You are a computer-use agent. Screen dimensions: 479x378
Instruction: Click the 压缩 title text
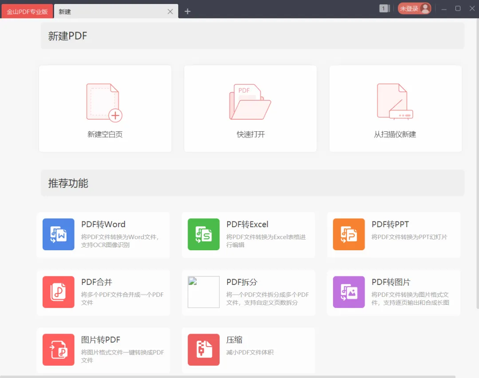234,340
